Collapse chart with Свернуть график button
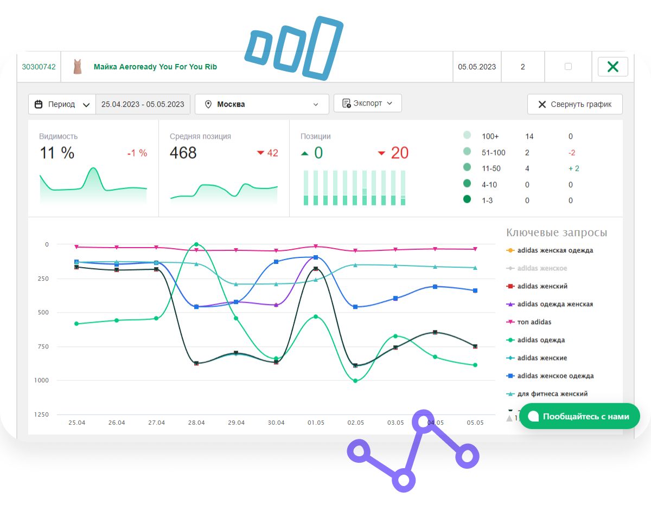 (575, 105)
